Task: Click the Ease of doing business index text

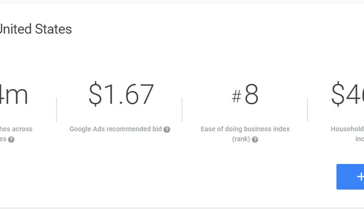Action: tap(245, 129)
